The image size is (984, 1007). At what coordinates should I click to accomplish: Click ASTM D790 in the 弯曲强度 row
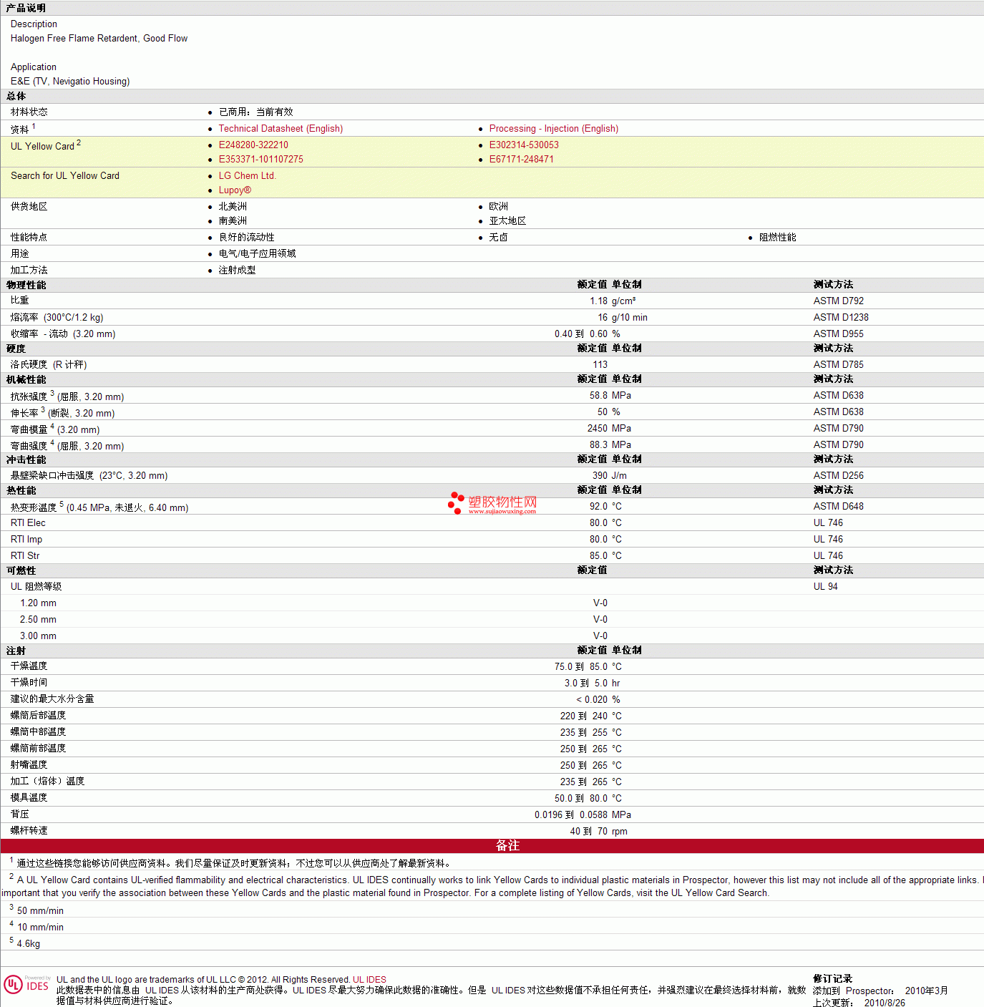[x=838, y=445]
